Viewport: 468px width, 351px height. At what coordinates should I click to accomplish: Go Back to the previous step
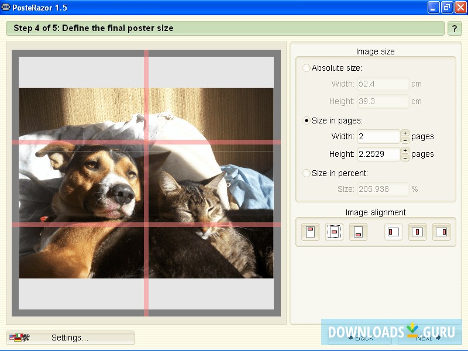coord(360,338)
